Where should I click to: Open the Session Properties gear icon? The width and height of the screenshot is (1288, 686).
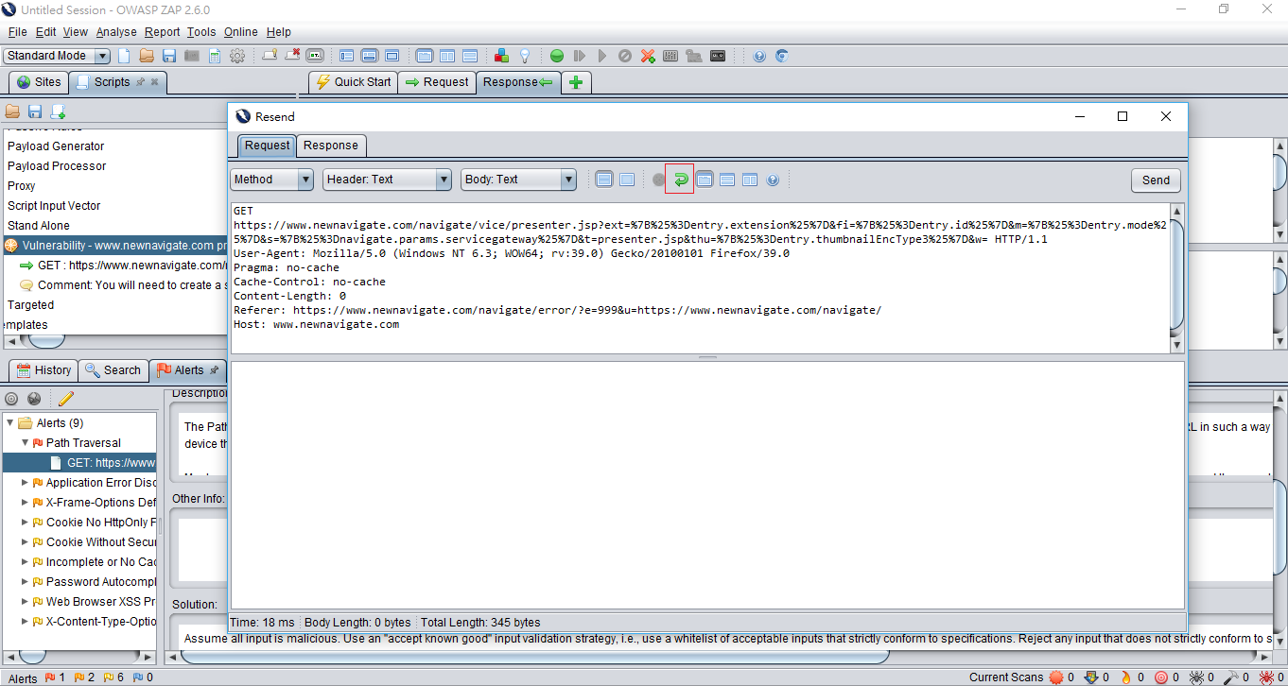pyautogui.click(x=237, y=56)
